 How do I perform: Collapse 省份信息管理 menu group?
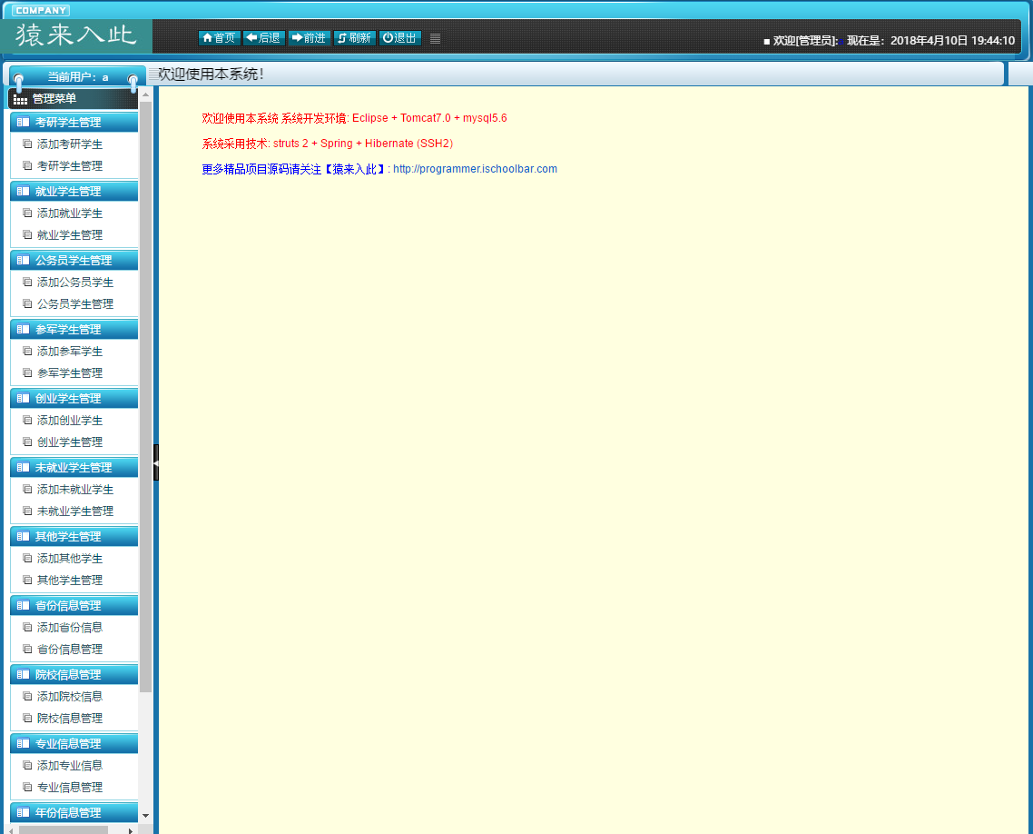click(74, 605)
